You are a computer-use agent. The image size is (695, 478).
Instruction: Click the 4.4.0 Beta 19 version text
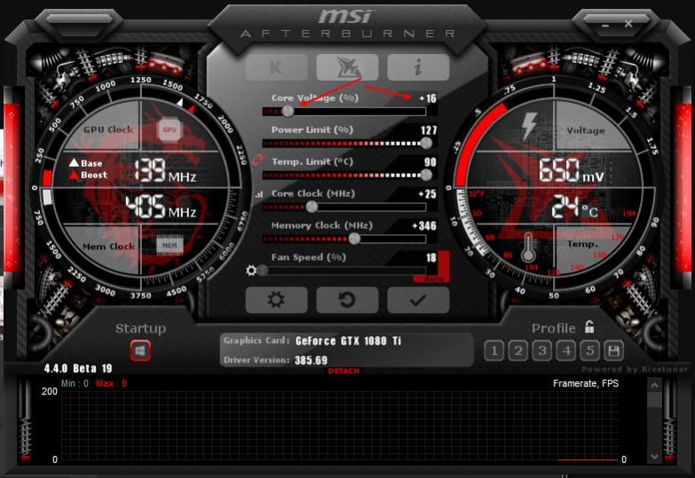[78, 369]
